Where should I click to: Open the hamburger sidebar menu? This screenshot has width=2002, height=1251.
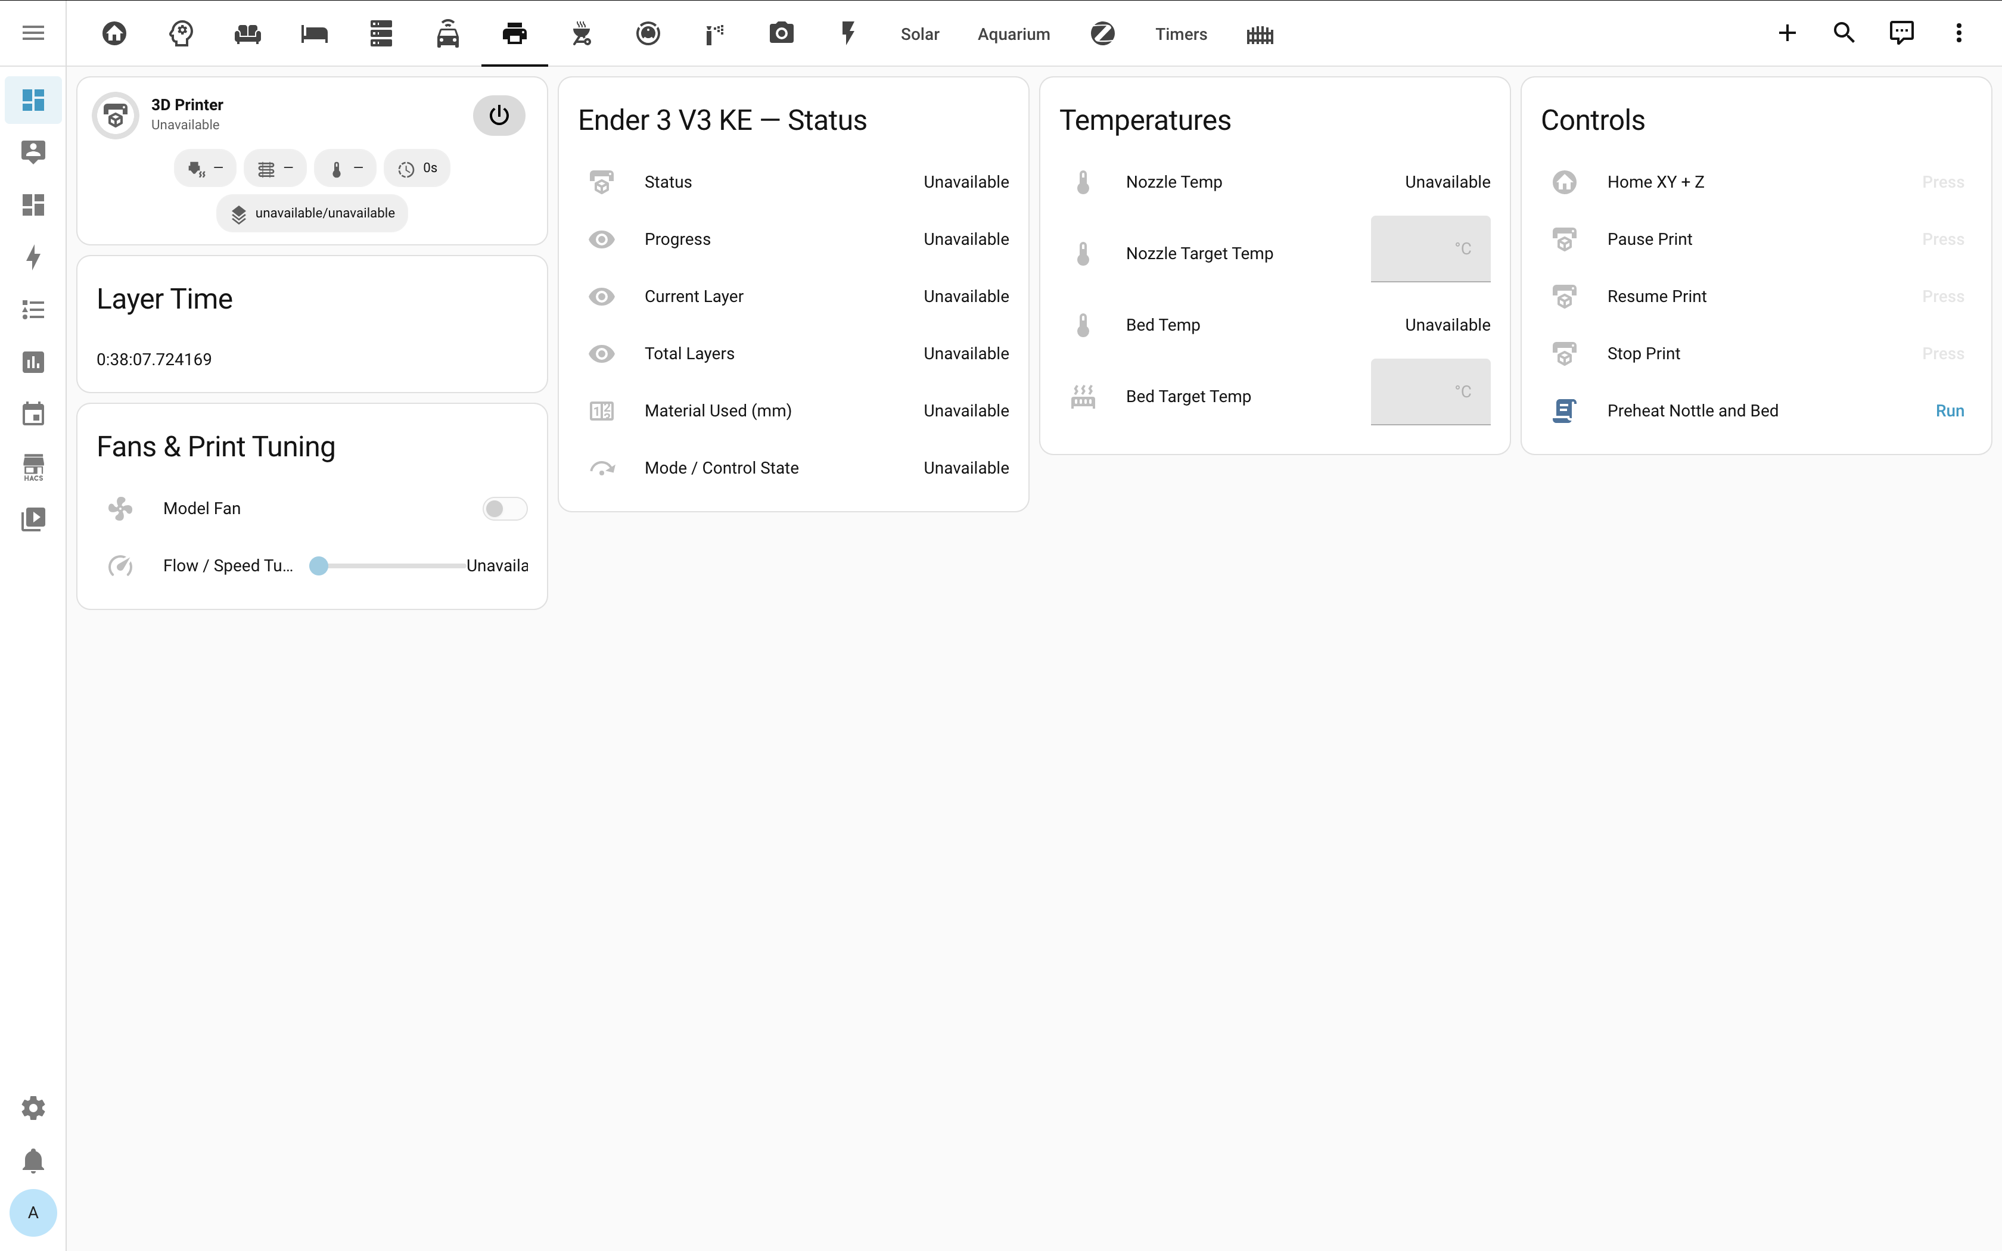(x=33, y=33)
